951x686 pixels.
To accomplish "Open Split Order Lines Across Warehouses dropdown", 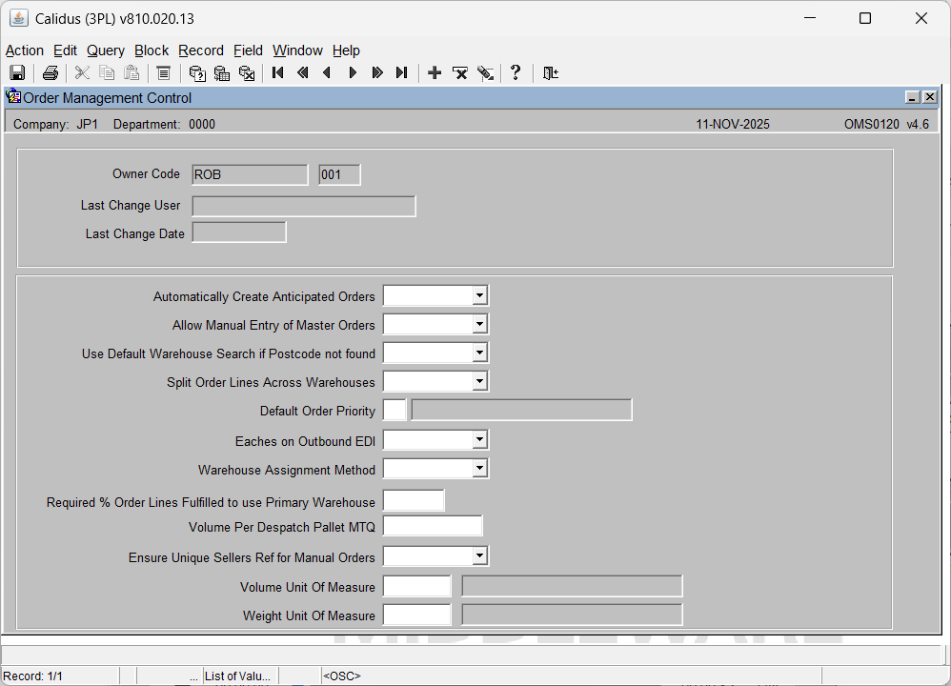I will [x=480, y=382].
